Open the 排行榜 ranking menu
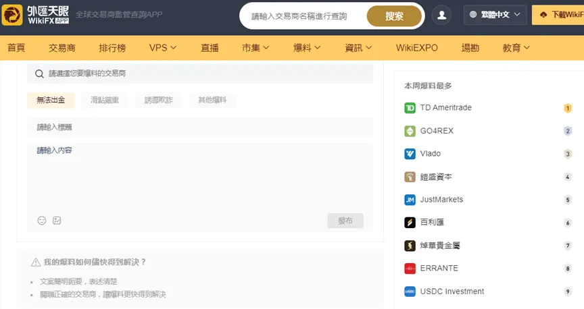Screen dimensions: 584x309 (112, 48)
